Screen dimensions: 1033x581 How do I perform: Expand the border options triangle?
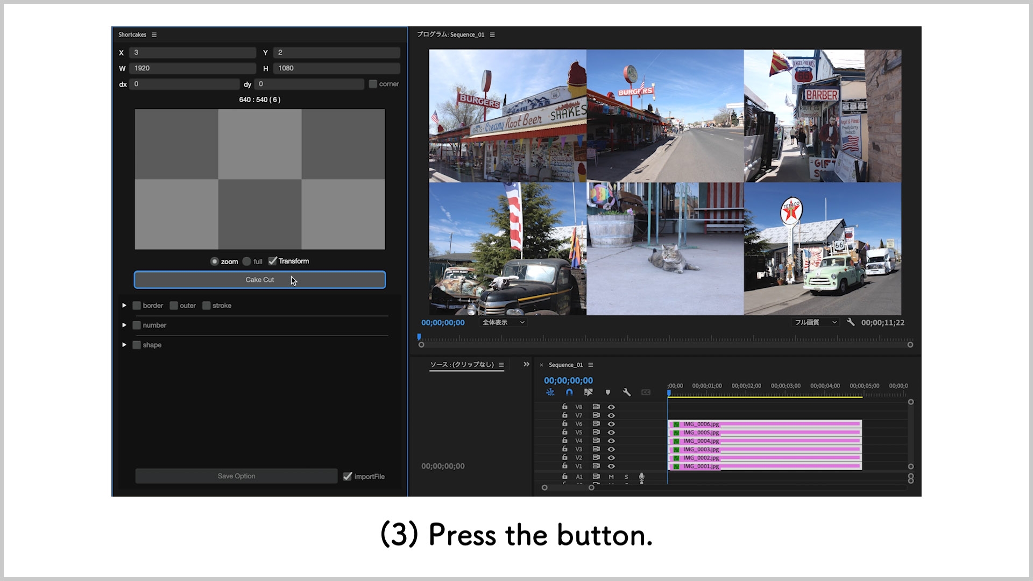tap(124, 306)
